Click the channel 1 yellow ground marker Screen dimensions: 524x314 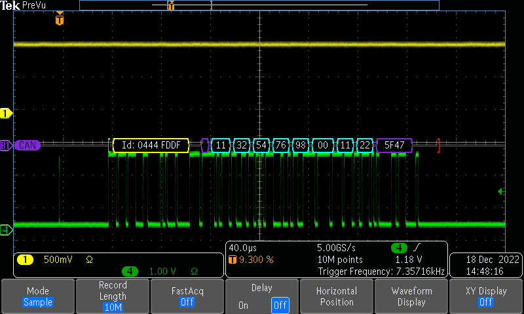[6, 113]
